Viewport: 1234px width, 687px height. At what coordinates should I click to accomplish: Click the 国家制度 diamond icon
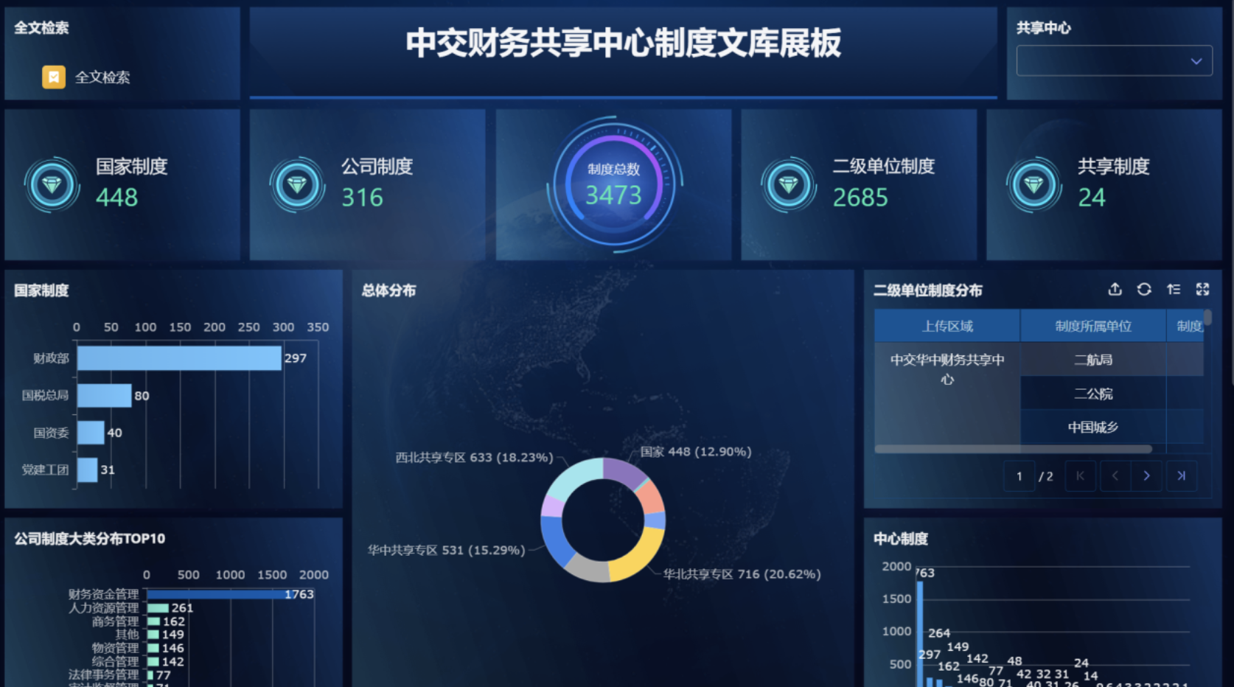point(52,184)
